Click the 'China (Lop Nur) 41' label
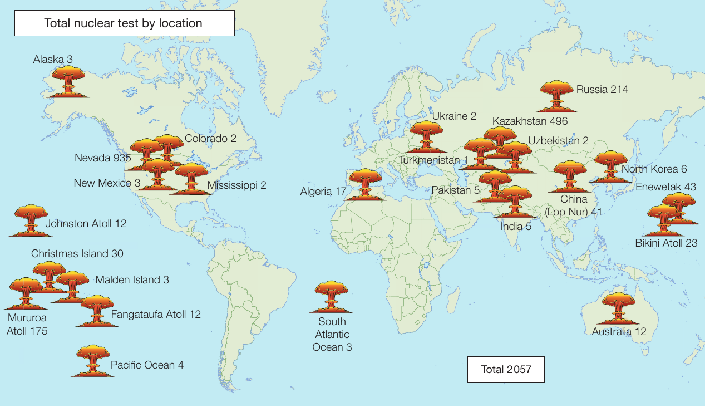 click(x=573, y=205)
